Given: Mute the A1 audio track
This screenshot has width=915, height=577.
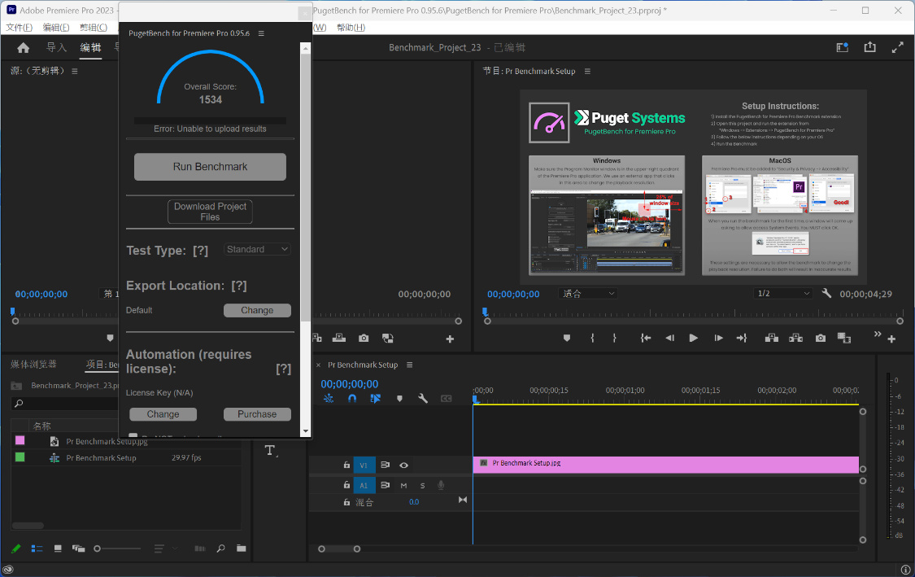Looking at the screenshot, I should pos(403,486).
